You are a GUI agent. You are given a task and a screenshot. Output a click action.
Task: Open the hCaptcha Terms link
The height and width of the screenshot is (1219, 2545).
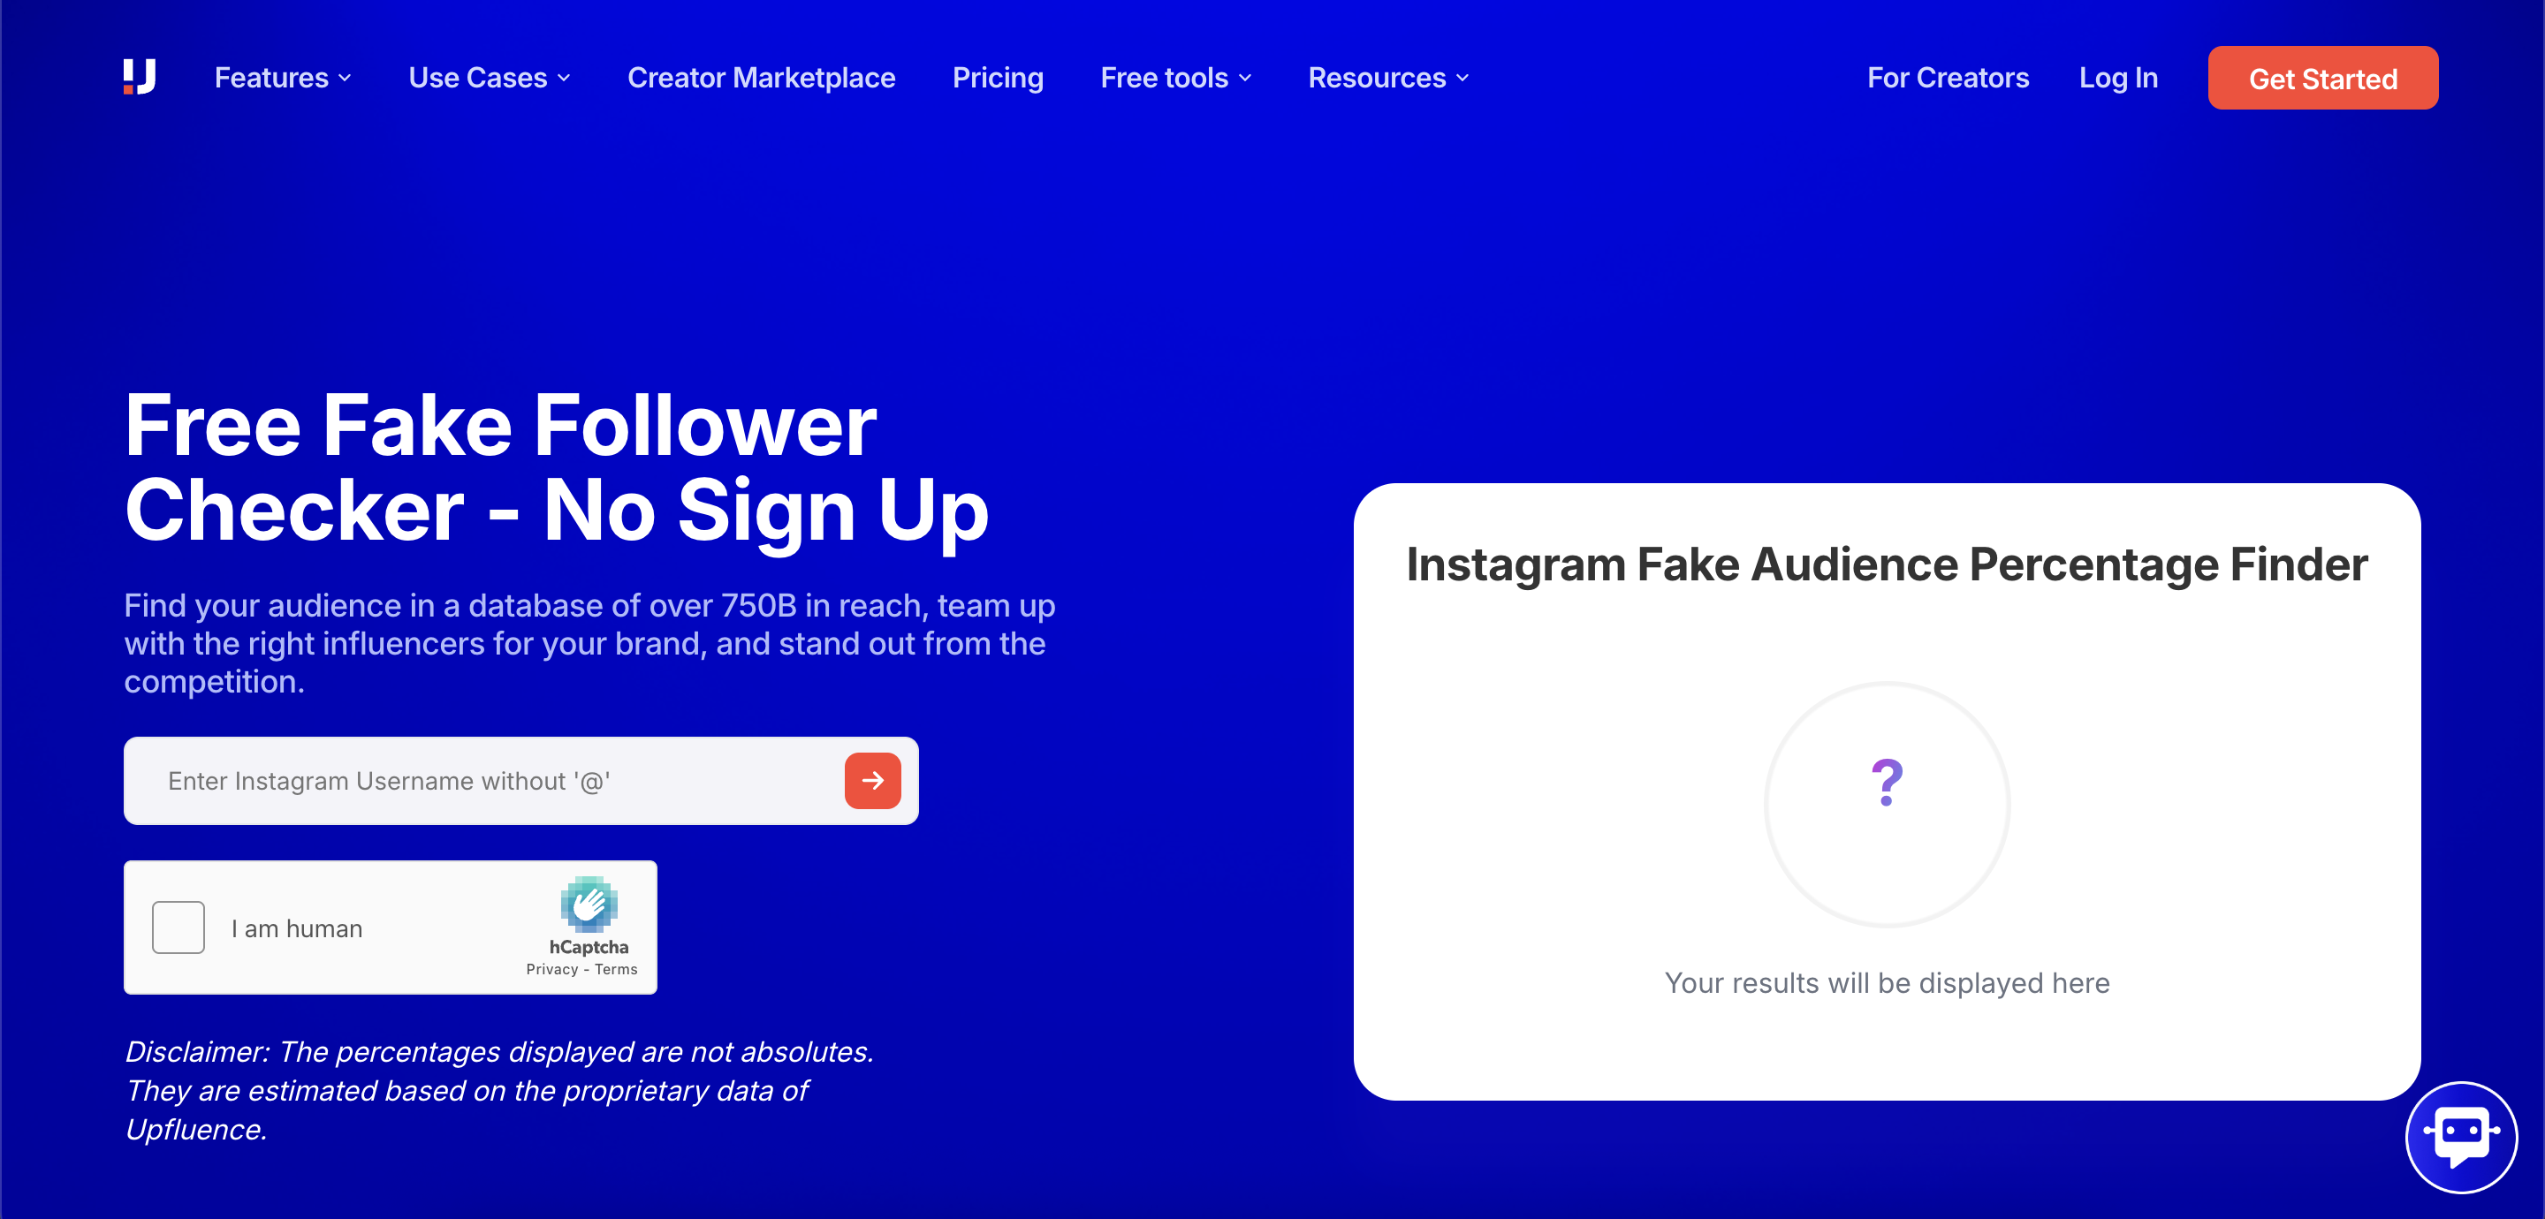tap(616, 969)
